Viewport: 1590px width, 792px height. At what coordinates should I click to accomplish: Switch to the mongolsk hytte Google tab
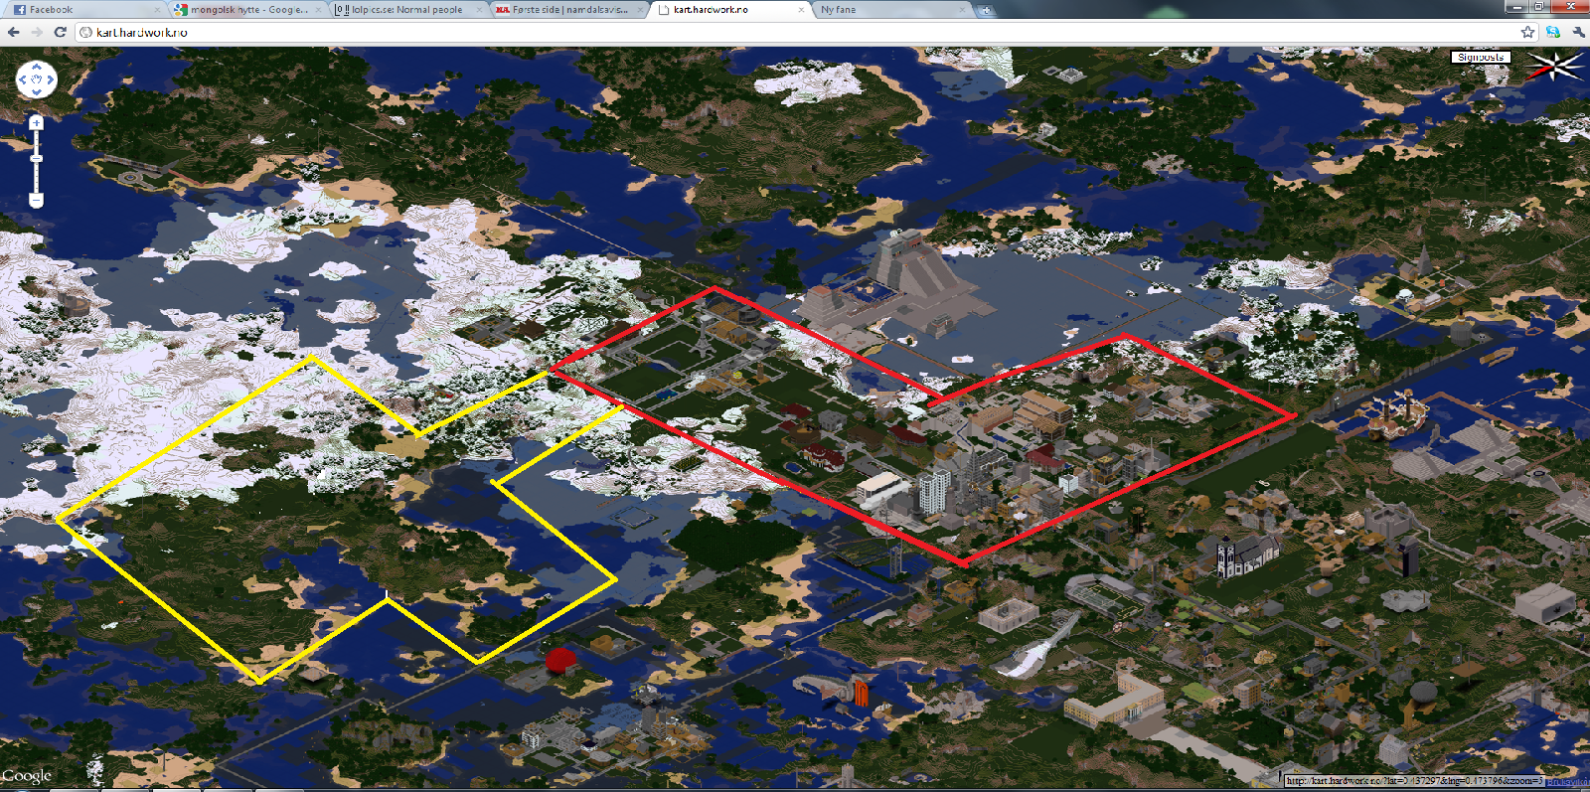click(247, 9)
